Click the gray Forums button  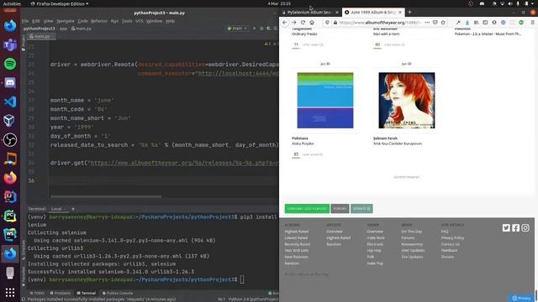tap(340, 209)
